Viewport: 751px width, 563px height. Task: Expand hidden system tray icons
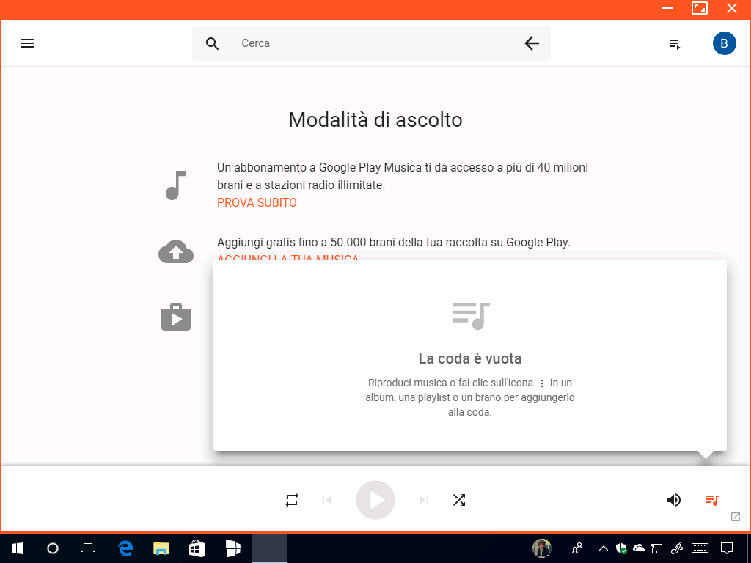[x=604, y=548]
